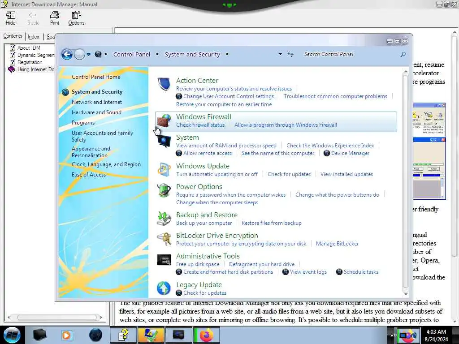The height and width of the screenshot is (344, 459).
Task: Open Troubleshoot common computer problems
Action: click(335, 96)
